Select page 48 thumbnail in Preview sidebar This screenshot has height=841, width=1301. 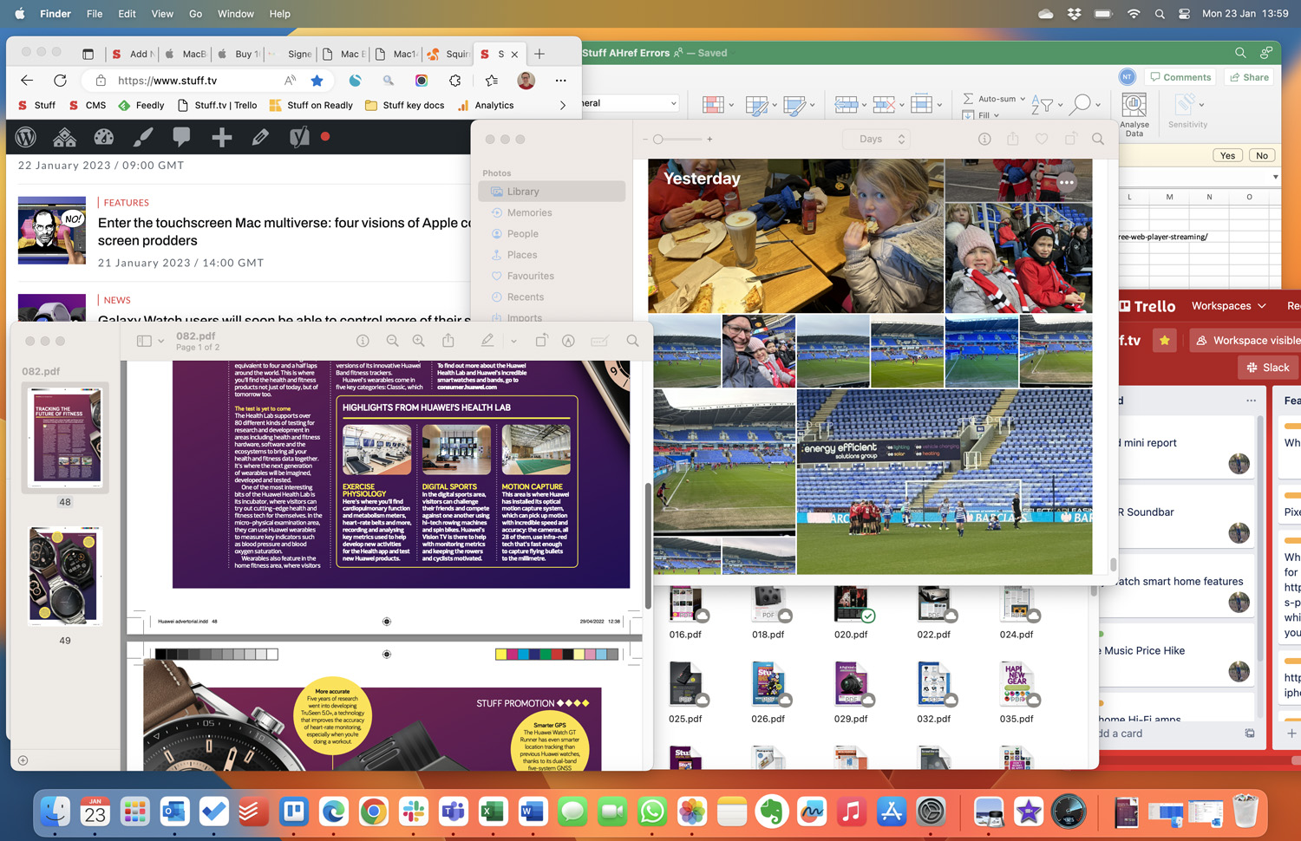(65, 438)
